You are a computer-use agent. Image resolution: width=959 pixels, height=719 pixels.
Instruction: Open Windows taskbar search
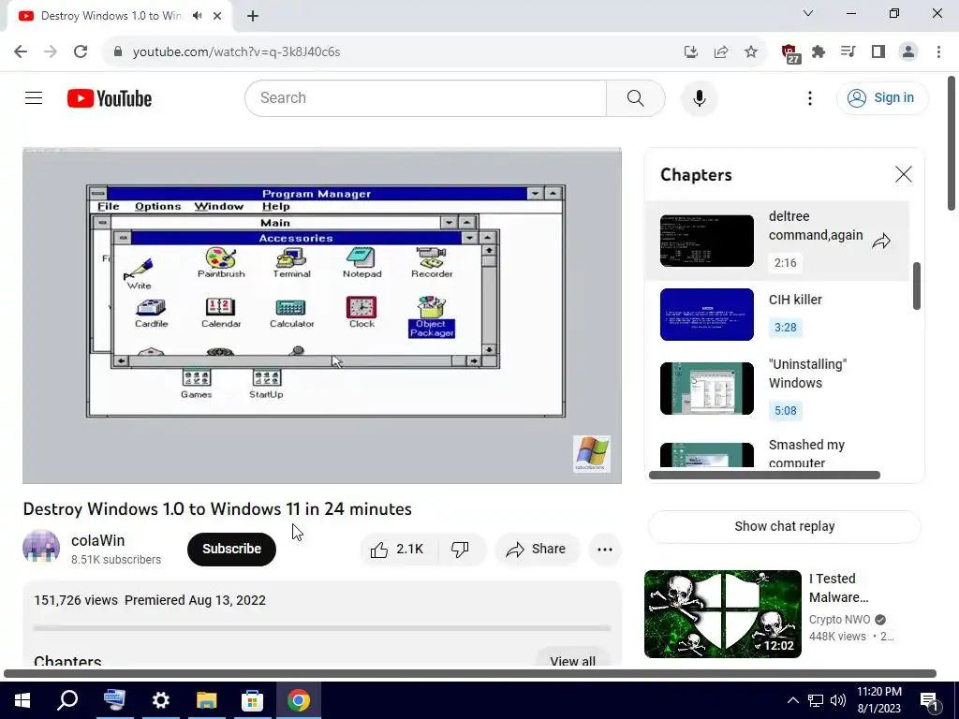click(67, 700)
